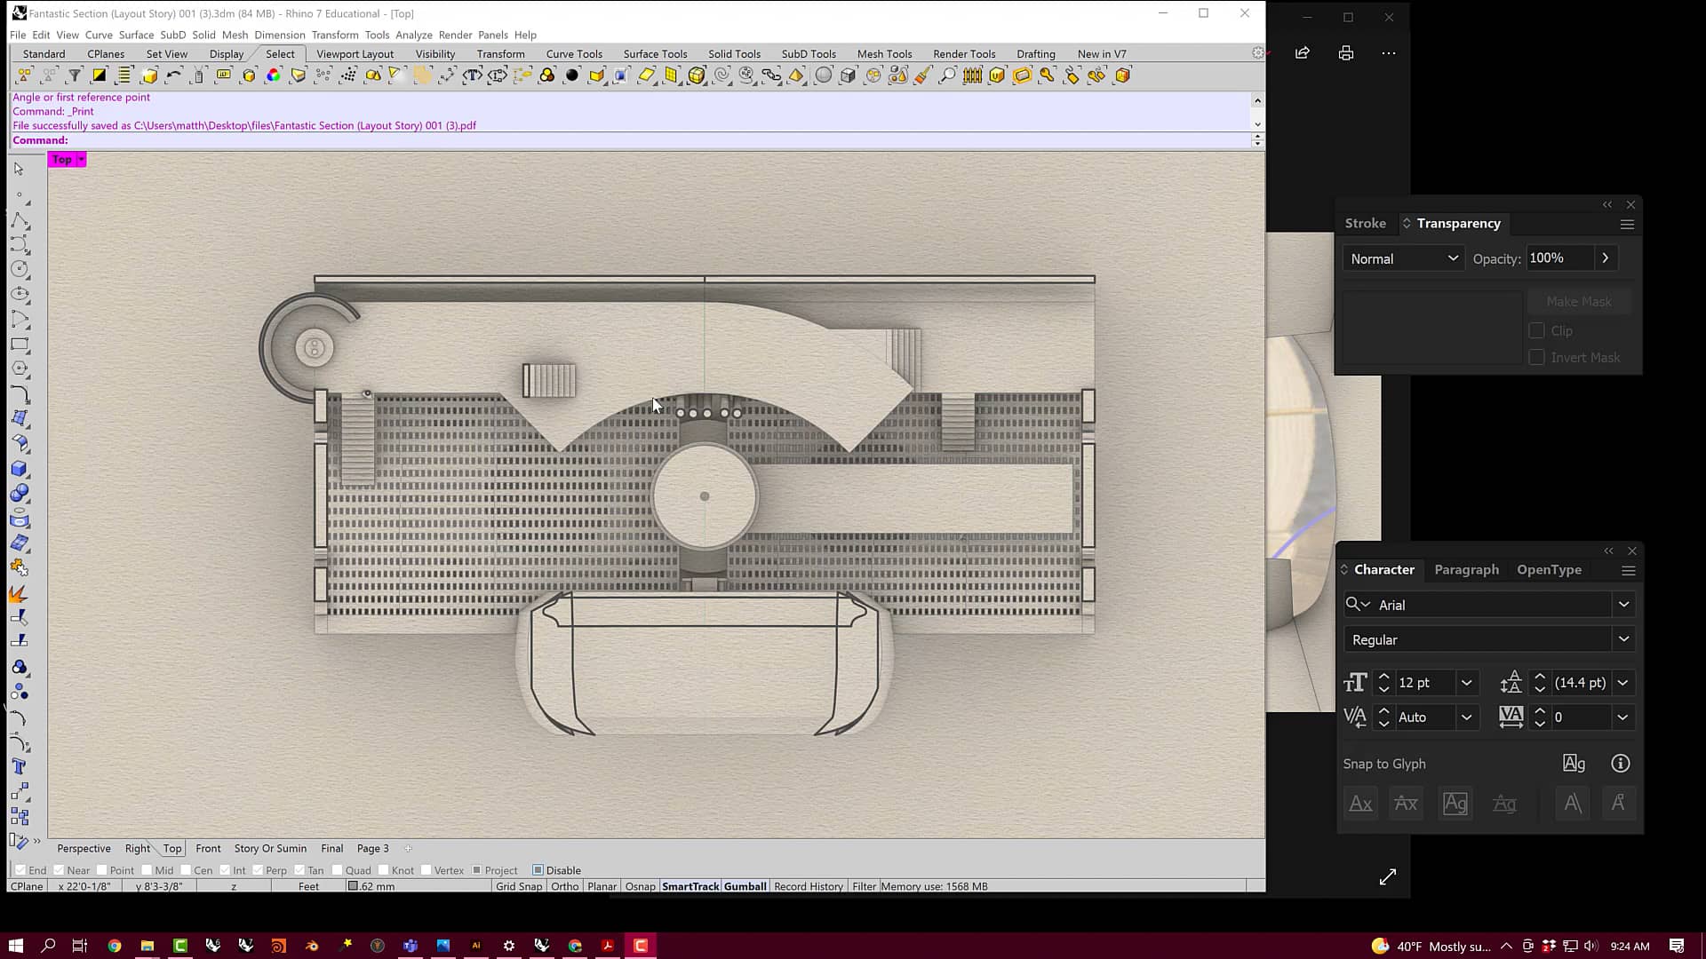
Task: Open the 12 pt font size dropdown
Action: [x=1466, y=683]
